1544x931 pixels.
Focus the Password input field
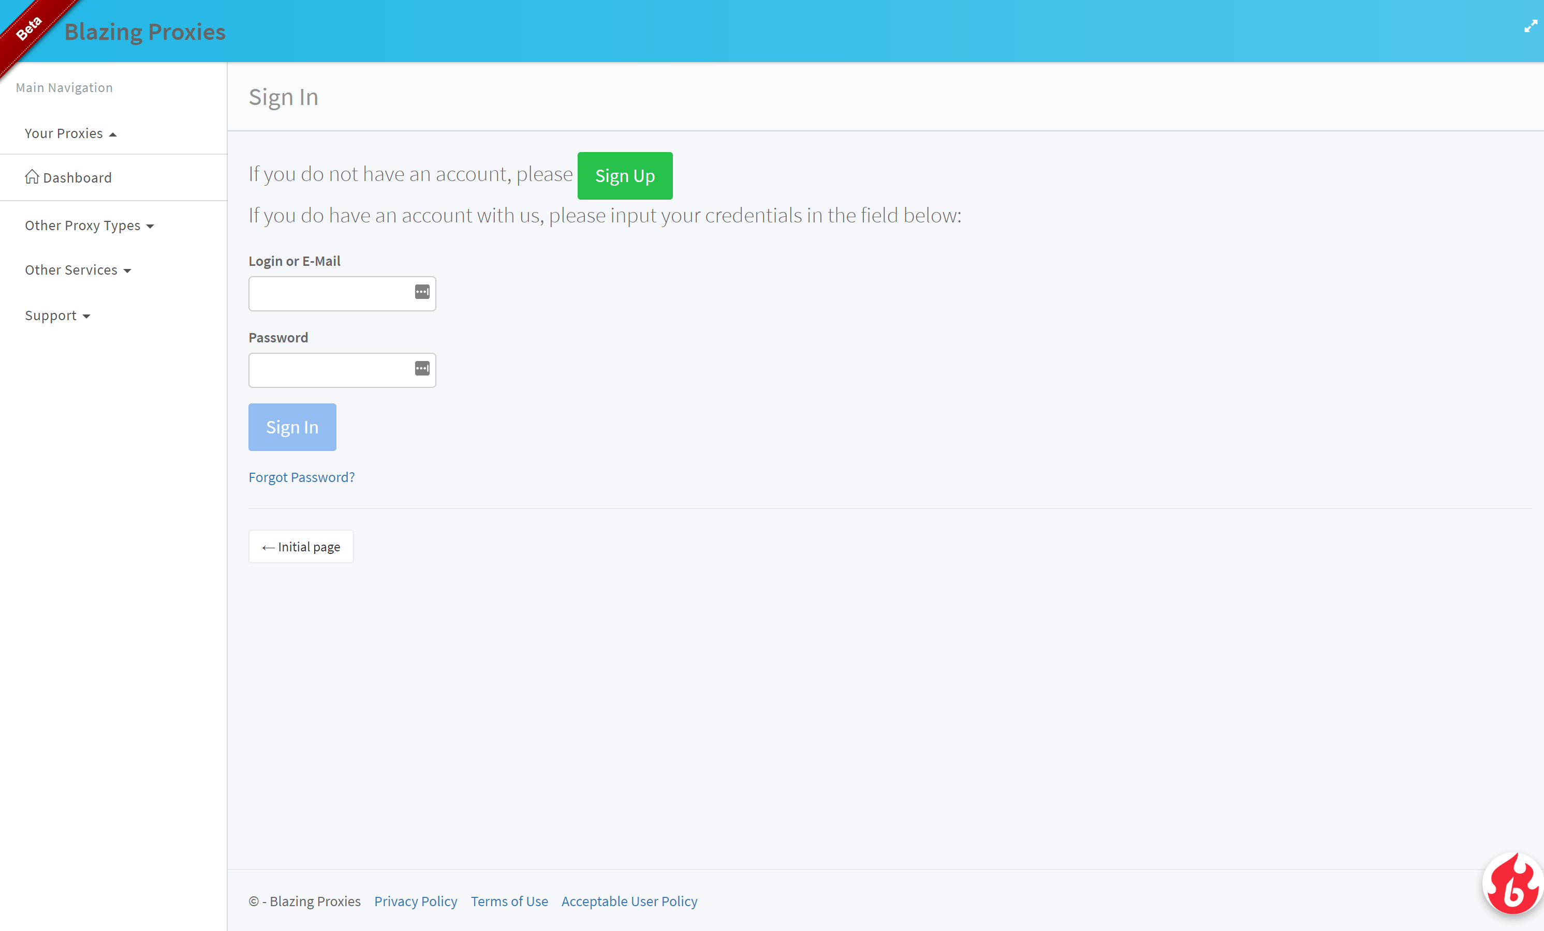pyautogui.click(x=342, y=370)
